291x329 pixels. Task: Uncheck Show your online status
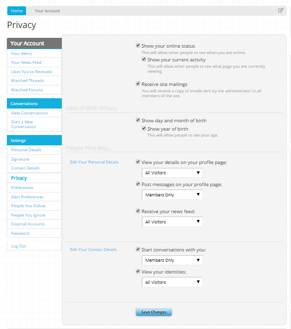pos(138,45)
